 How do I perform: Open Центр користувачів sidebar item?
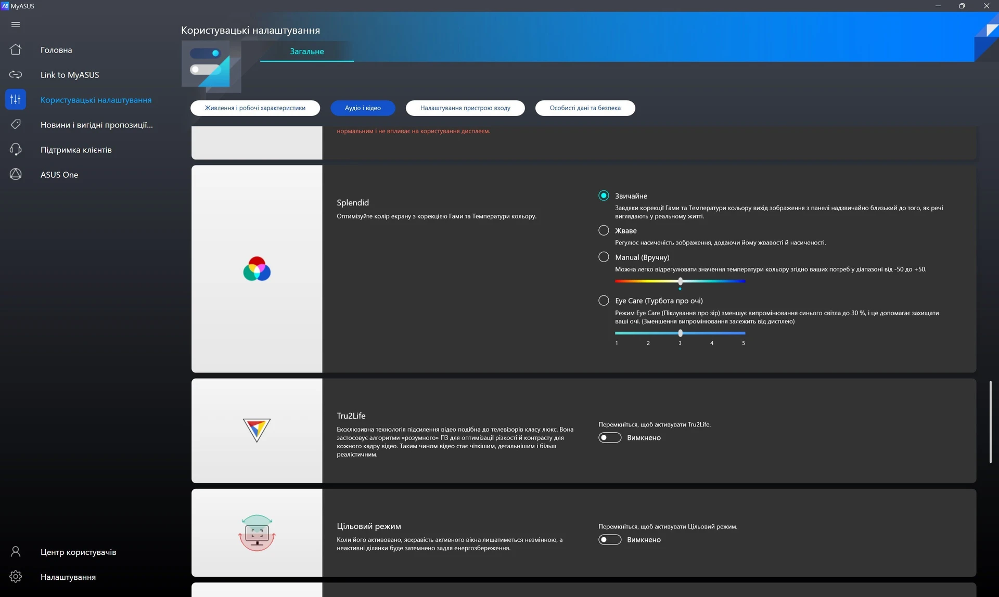(79, 552)
